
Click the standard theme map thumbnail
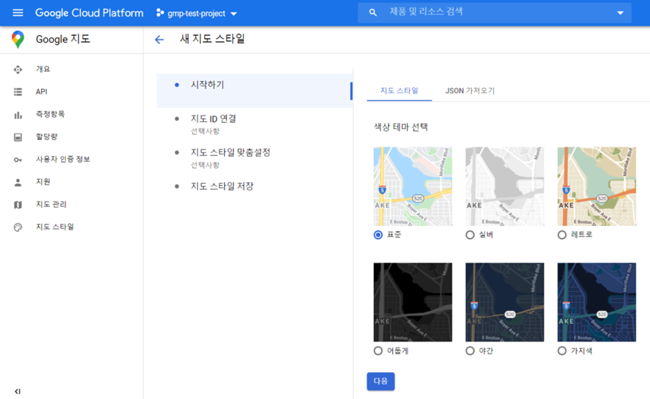click(x=413, y=186)
